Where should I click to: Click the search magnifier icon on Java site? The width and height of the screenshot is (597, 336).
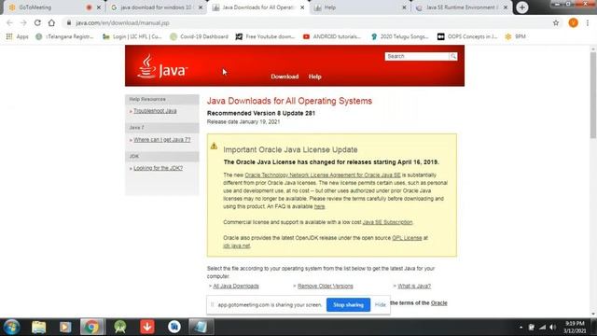pos(453,56)
